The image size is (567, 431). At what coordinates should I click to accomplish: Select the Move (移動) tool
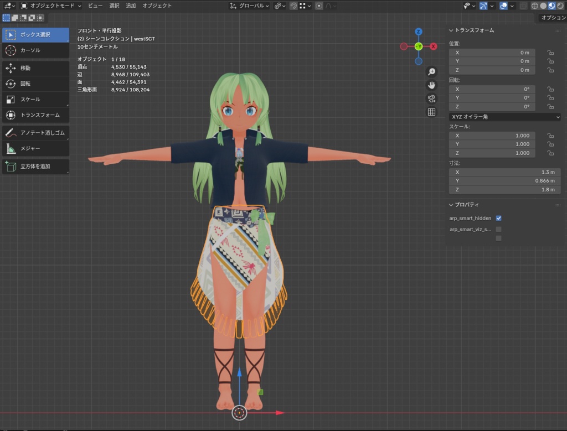[x=35, y=68]
